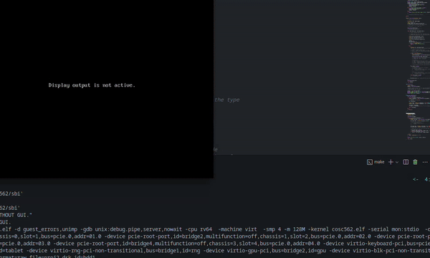The image size is (430, 258).
Task: Click the 'THOUT GUI.' terminal line
Action: [16, 215]
